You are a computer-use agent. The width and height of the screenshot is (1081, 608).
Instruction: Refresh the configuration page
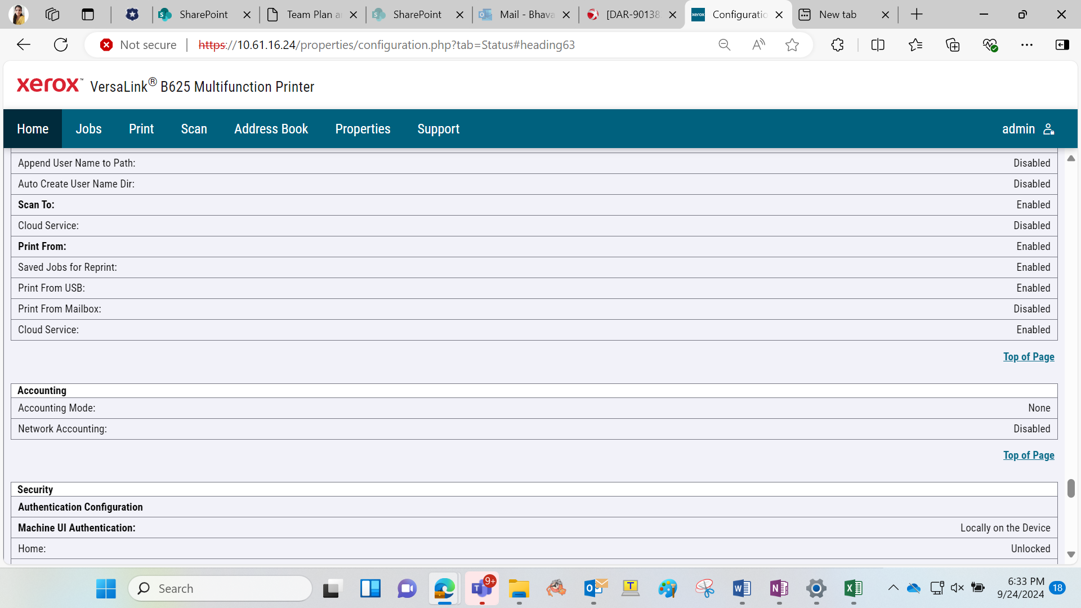[61, 45]
